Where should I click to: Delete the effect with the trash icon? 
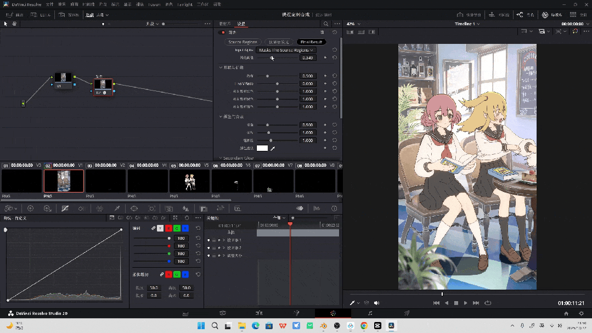[323, 32]
